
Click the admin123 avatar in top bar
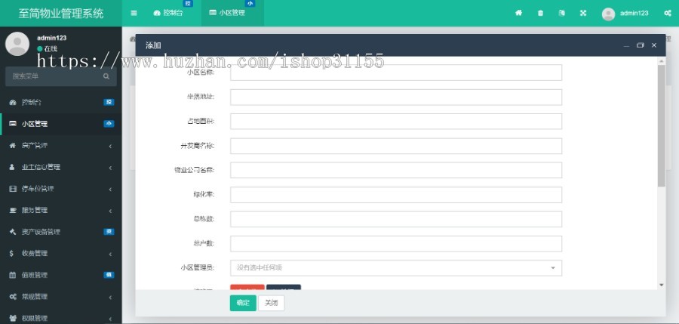pos(608,14)
